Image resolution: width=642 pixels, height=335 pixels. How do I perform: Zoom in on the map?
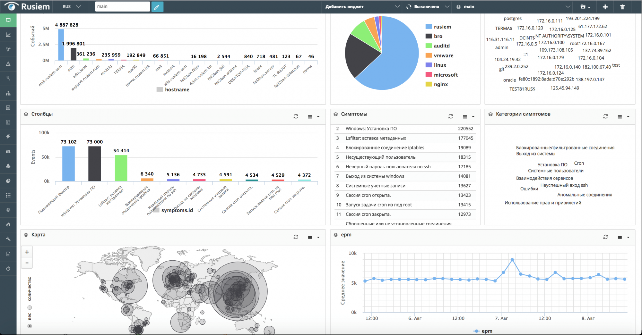pos(27,252)
